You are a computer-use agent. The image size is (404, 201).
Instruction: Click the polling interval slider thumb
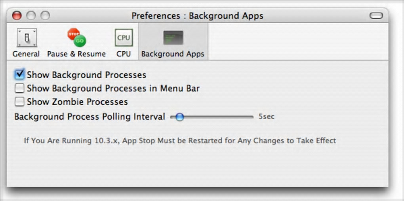[x=179, y=117]
